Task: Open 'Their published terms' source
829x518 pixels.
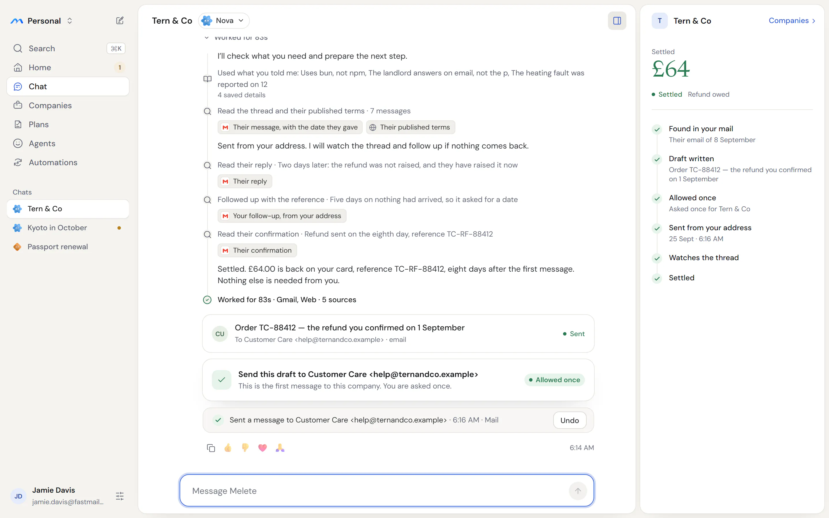Action: click(x=410, y=127)
